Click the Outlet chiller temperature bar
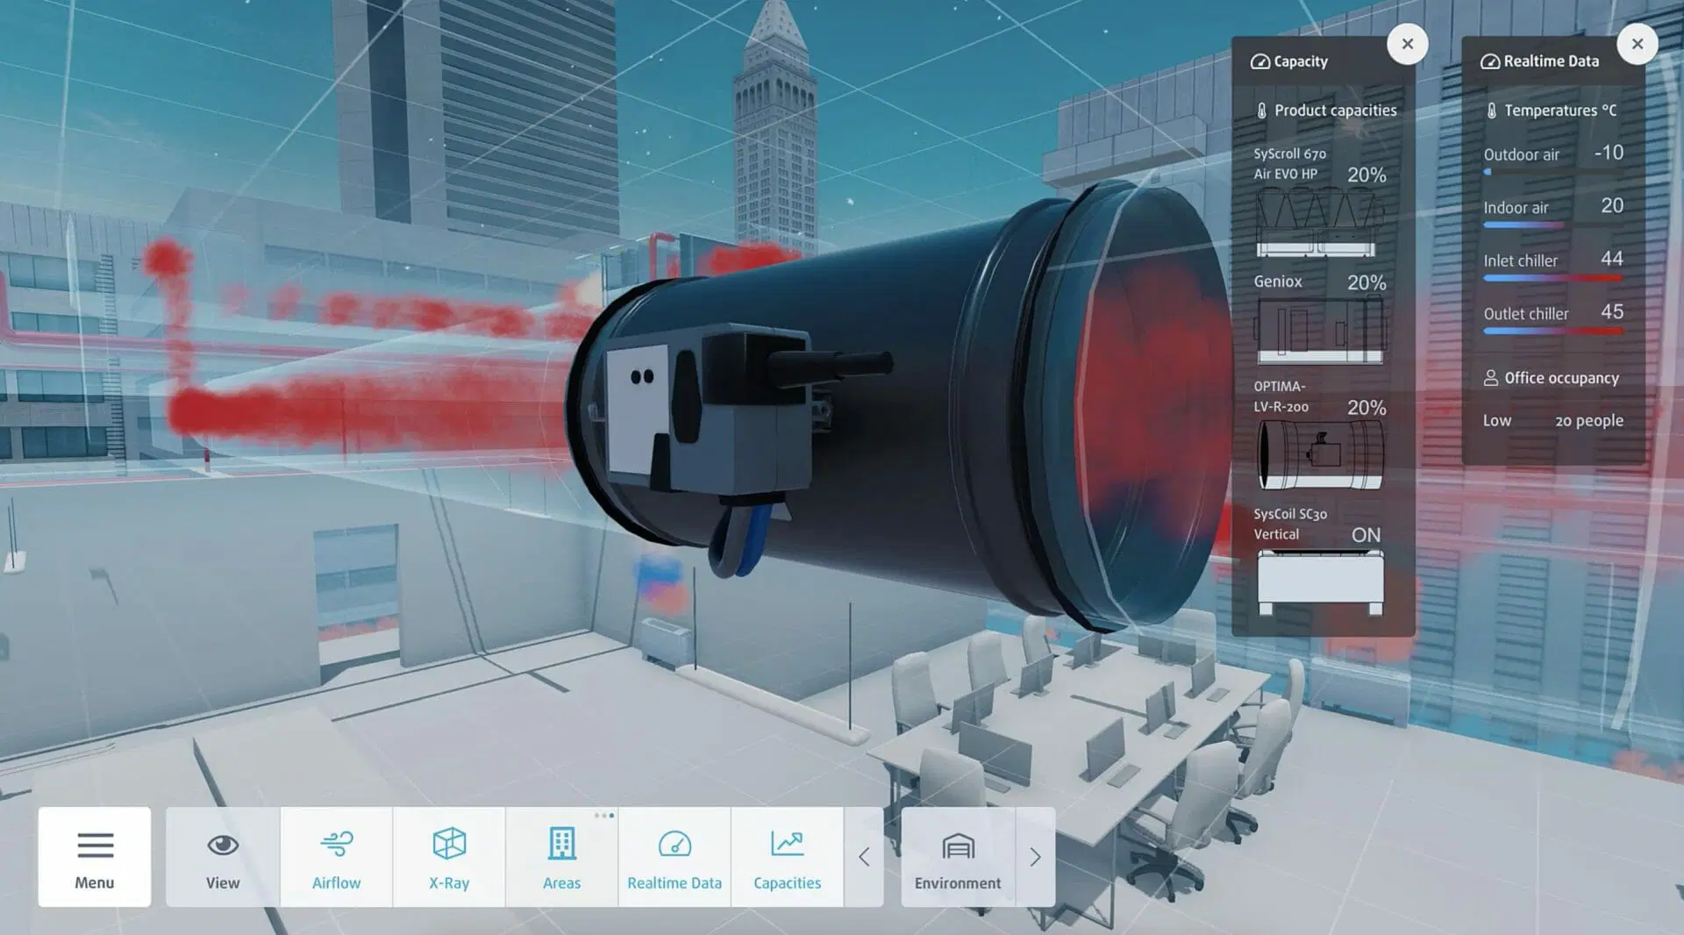Screen dimensions: 1684x935 pyautogui.click(x=1552, y=332)
